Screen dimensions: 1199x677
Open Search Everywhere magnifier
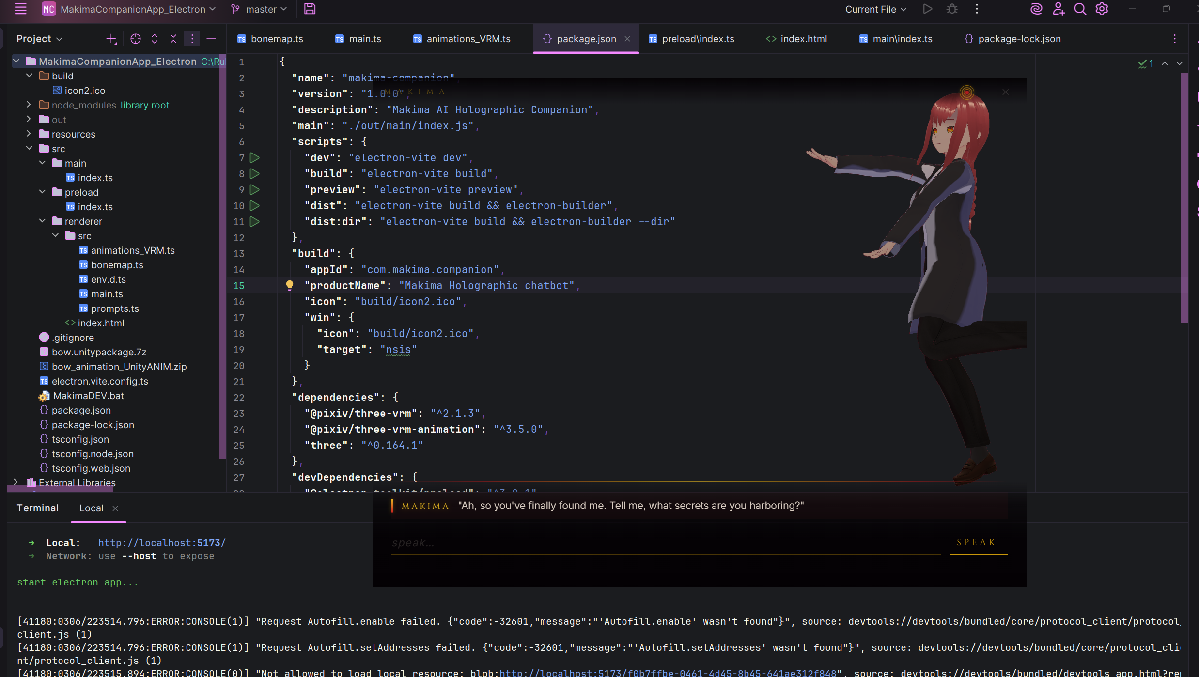point(1080,9)
